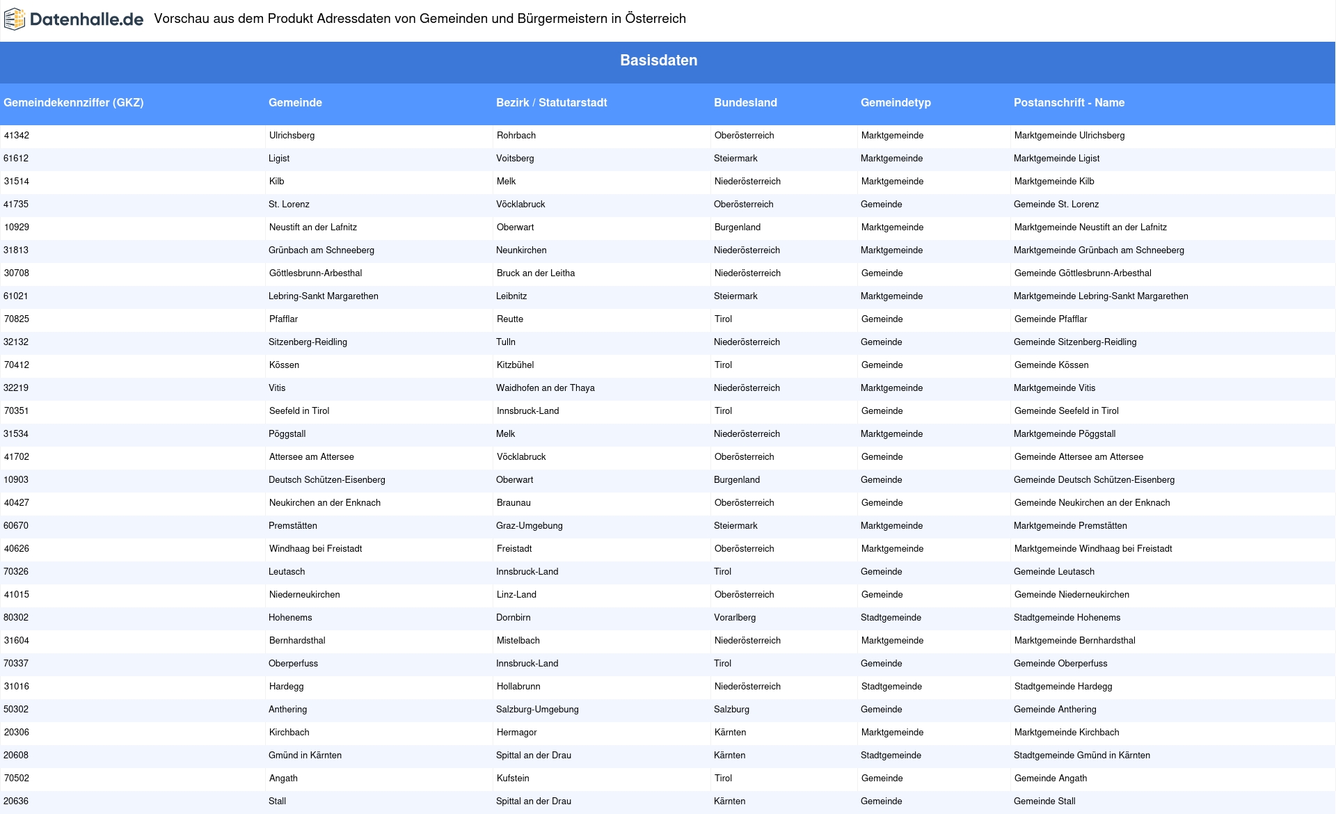Select the Graz-Umgebung district cell
Screen dimensions: 1336x814
pos(602,526)
